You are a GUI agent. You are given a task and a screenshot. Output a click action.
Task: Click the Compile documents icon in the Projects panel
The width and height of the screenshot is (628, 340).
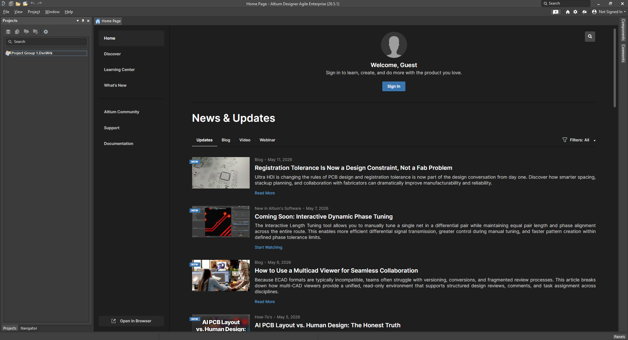[17, 32]
